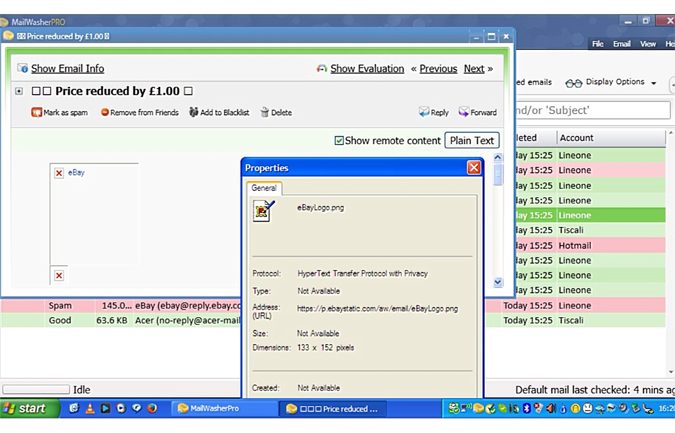Screen dimensions: 675x433
Task: Switch to Price reduced taskbar window
Action: tap(333, 409)
